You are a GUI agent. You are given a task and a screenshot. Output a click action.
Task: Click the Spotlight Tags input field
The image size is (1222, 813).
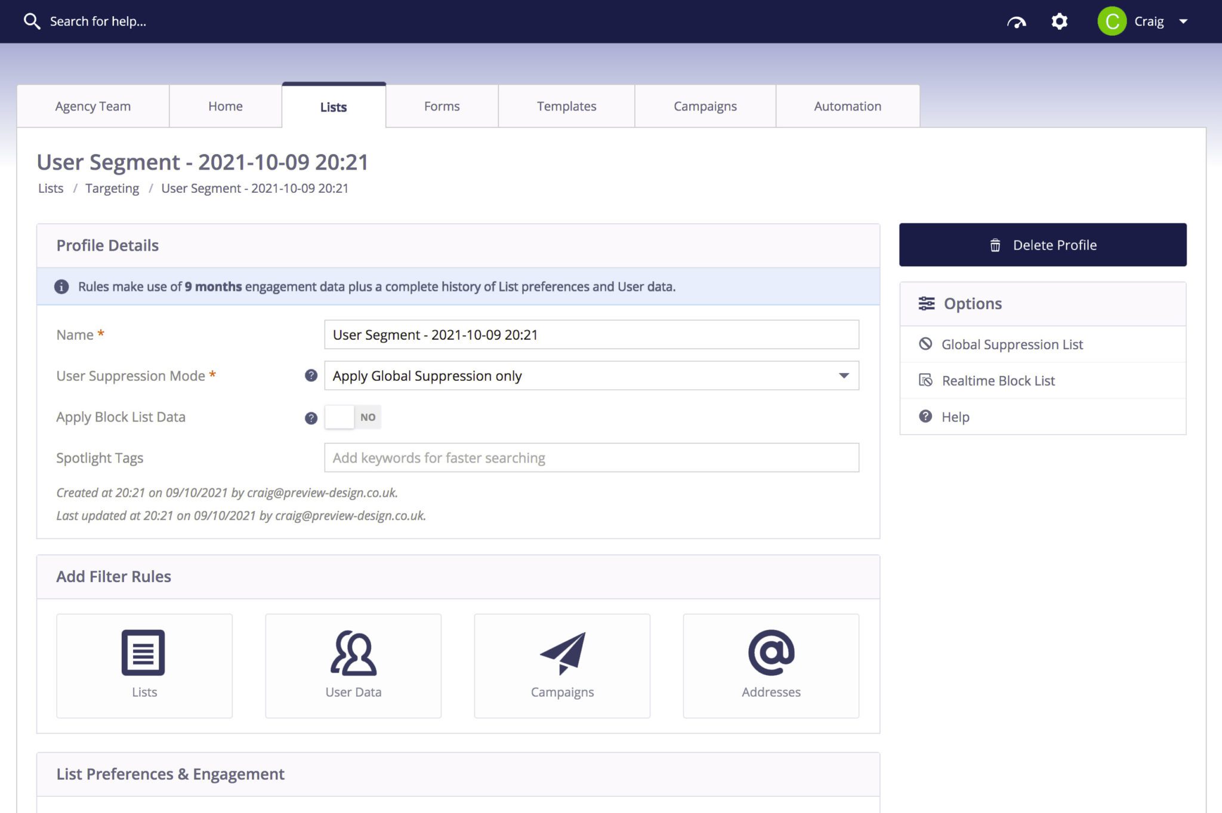(591, 457)
